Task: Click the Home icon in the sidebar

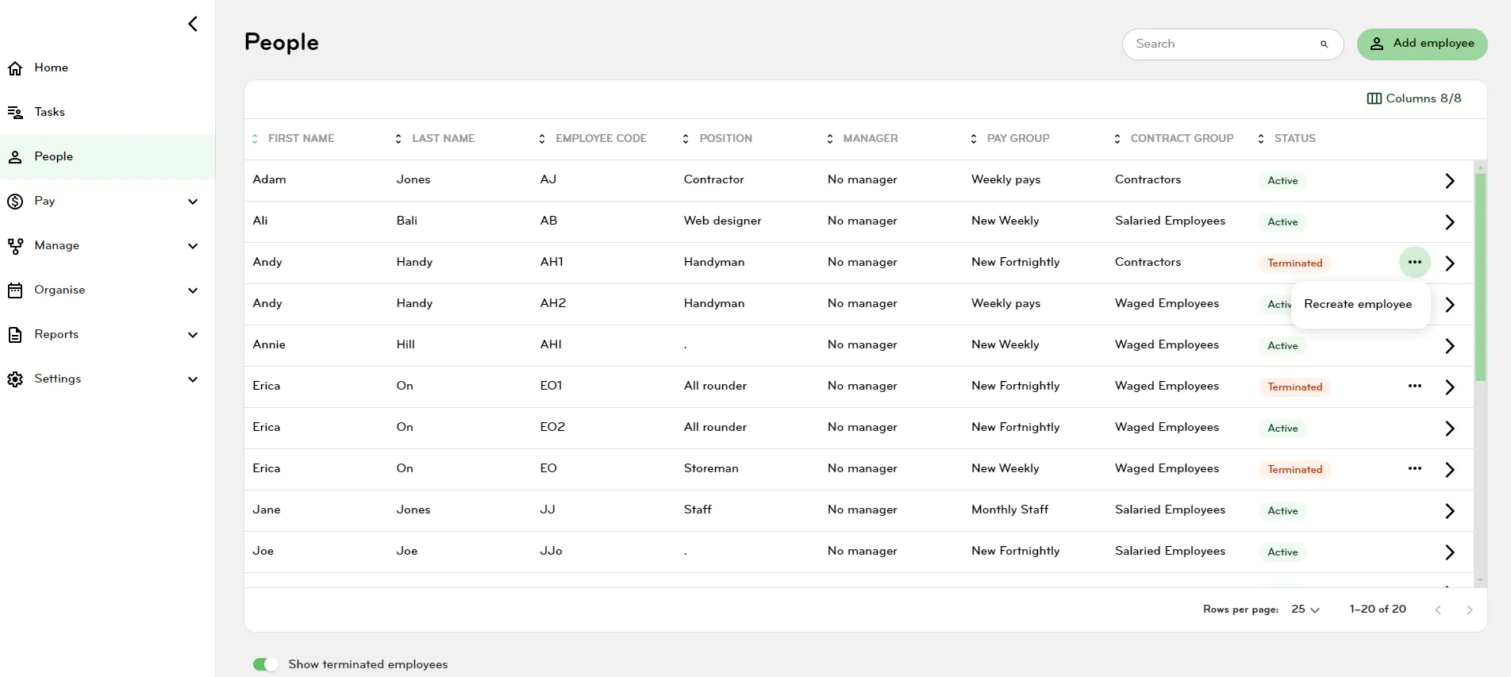Action: tap(15, 68)
